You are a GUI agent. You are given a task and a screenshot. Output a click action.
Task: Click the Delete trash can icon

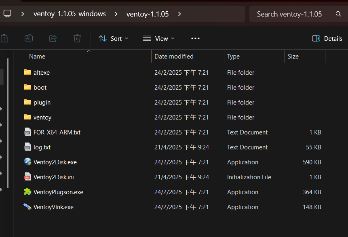(77, 39)
